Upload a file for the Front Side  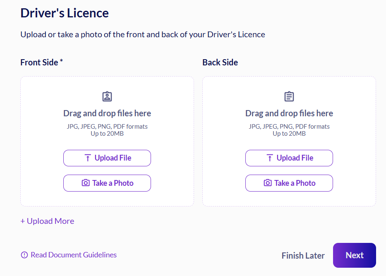pyautogui.click(x=107, y=158)
